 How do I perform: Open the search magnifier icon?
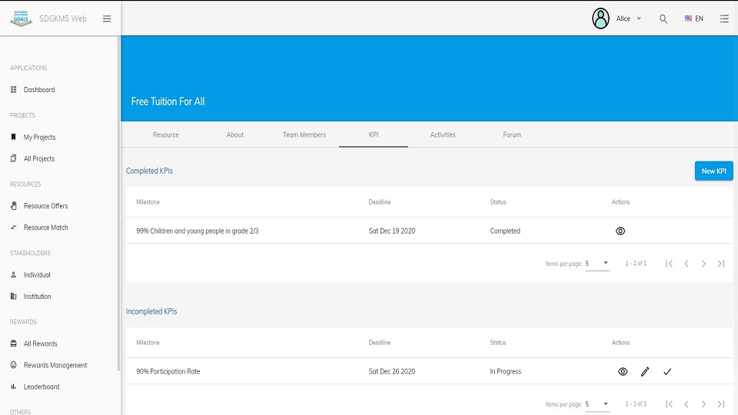tap(663, 18)
